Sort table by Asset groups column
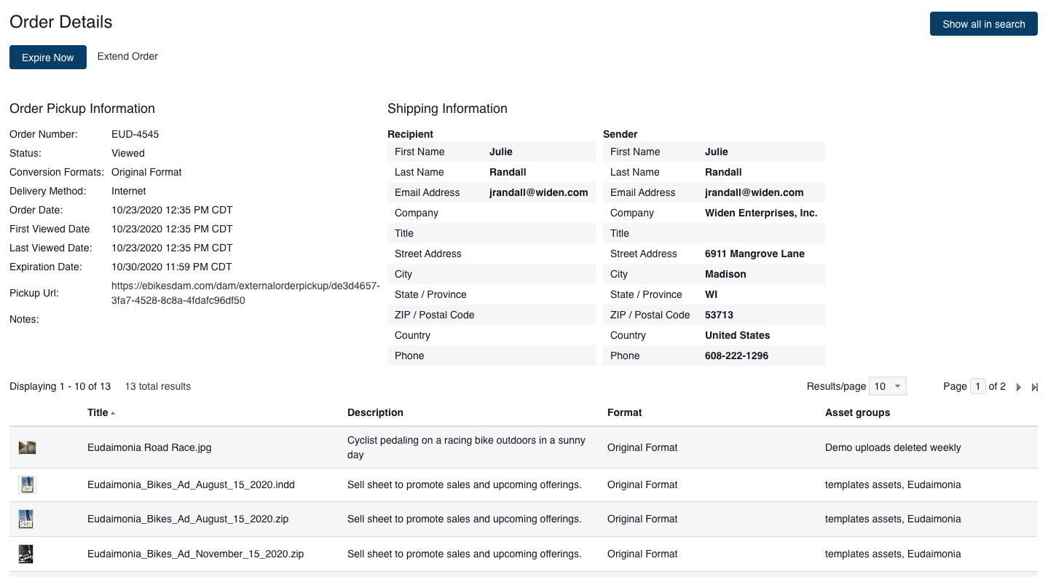Viewport: 1048px width, 577px height. pyautogui.click(x=857, y=412)
